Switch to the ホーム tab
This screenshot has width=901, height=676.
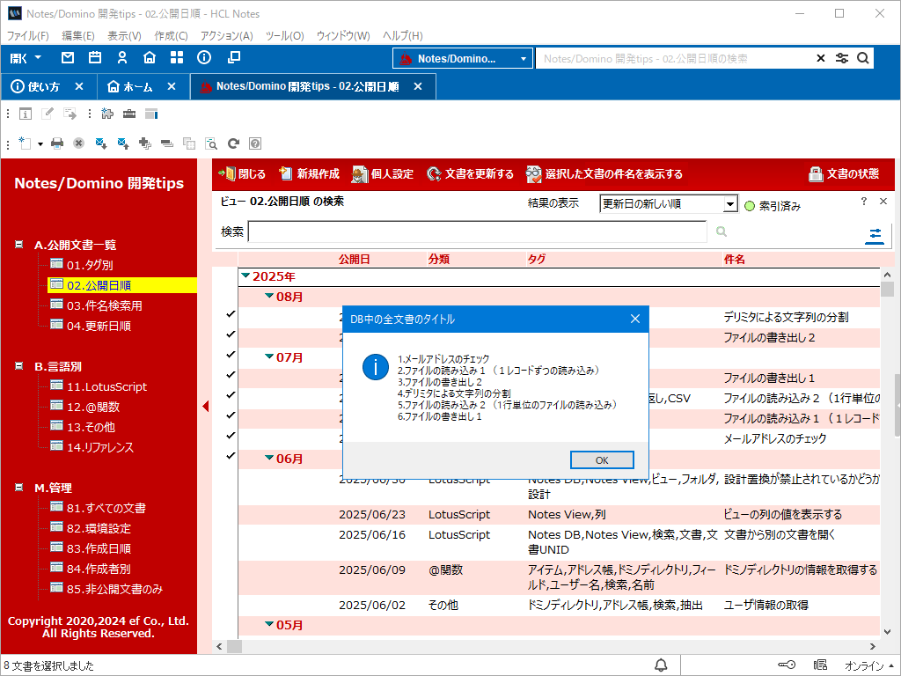coord(137,87)
